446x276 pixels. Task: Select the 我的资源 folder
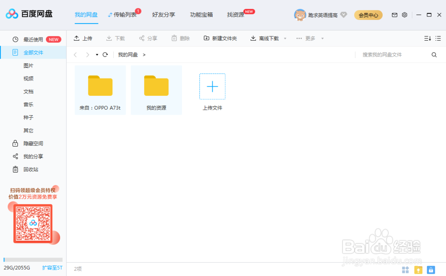point(156,90)
